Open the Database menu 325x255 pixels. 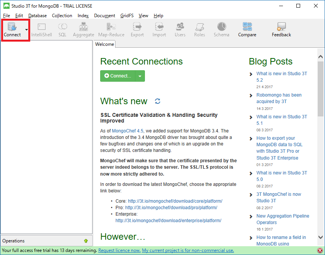click(x=37, y=16)
